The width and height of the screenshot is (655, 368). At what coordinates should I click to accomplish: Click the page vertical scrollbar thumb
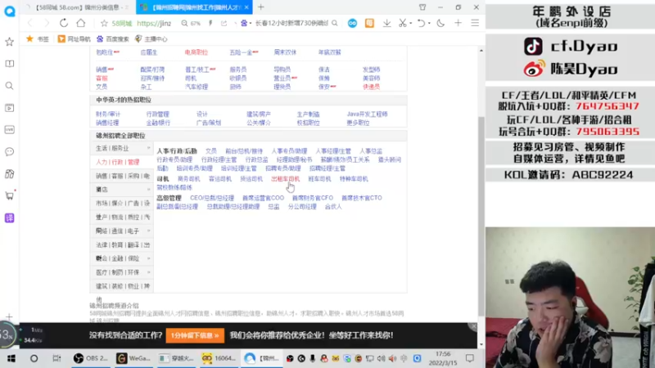point(481,216)
